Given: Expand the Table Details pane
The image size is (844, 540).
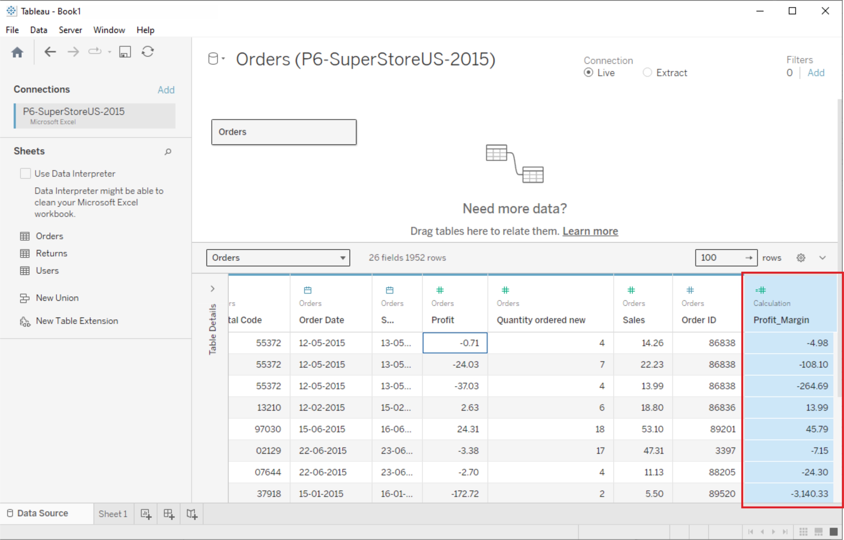Looking at the screenshot, I should (212, 289).
